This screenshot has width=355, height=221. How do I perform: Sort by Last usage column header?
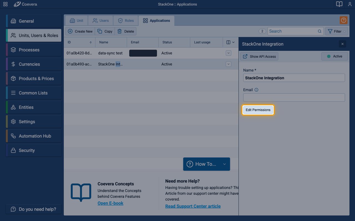click(x=206, y=42)
